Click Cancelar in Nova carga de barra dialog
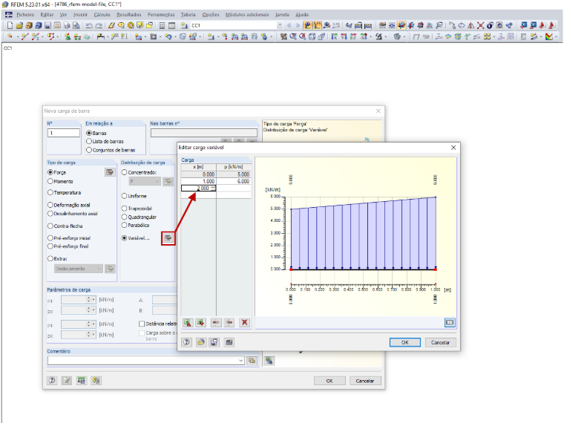 click(365, 381)
